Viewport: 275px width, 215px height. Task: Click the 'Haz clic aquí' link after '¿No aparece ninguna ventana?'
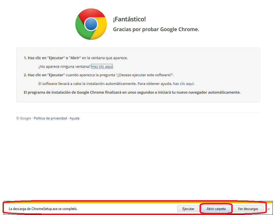point(102,67)
